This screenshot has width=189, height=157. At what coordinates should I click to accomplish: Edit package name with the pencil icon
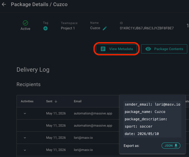click(x=105, y=28)
